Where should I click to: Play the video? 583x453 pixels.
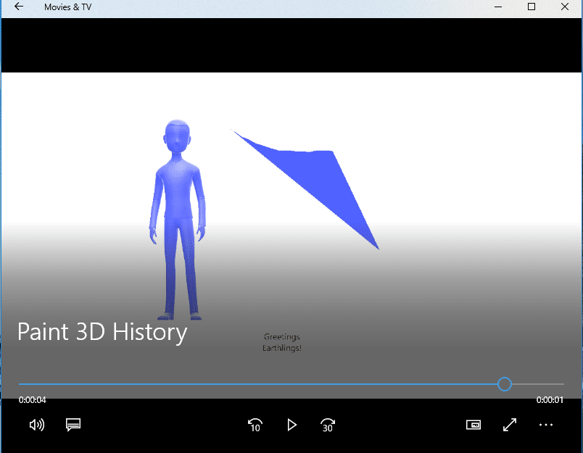(292, 425)
